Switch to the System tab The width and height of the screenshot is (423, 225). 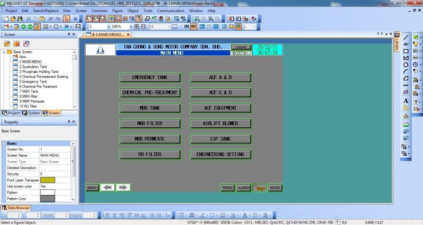(32, 113)
